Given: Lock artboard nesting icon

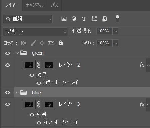Looking at the screenshot, I should pos(51,43).
